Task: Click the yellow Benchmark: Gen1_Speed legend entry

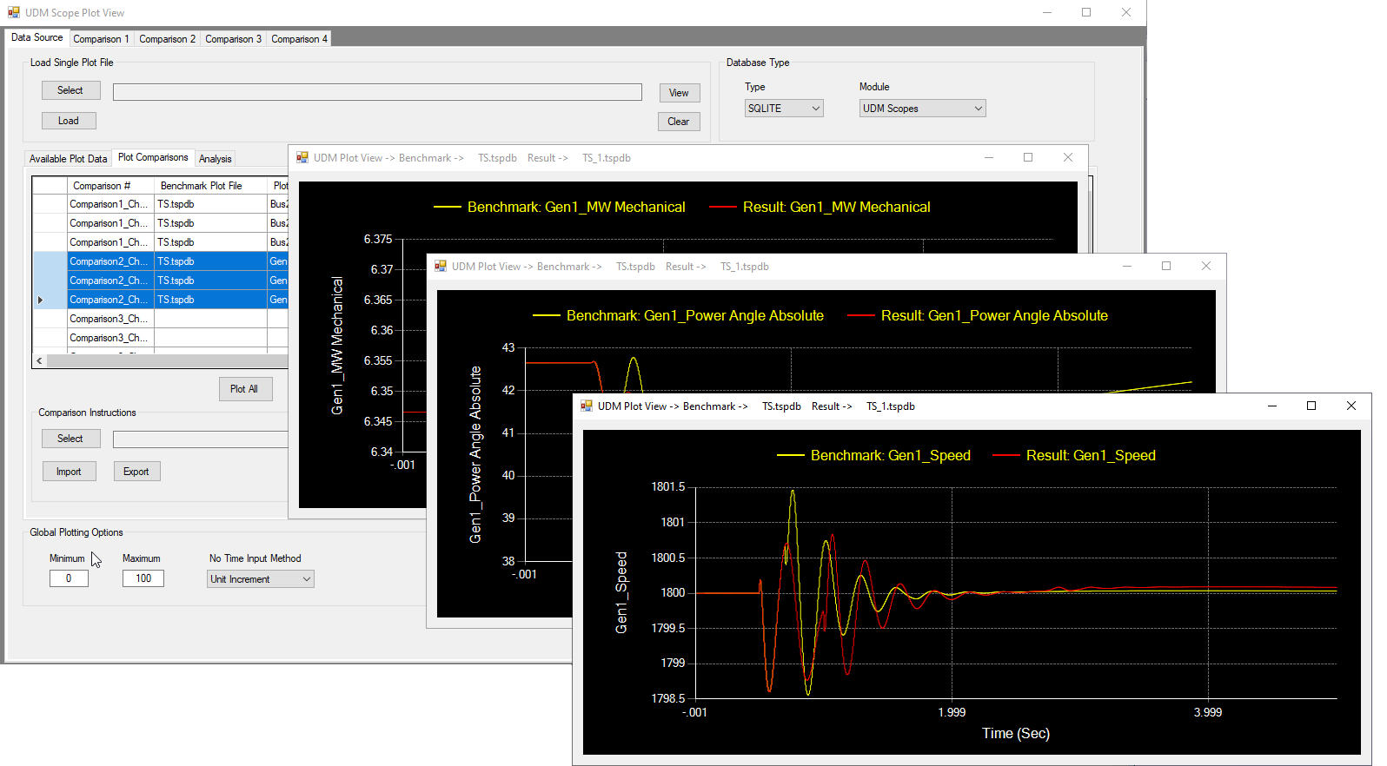Action: tap(873, 455)
